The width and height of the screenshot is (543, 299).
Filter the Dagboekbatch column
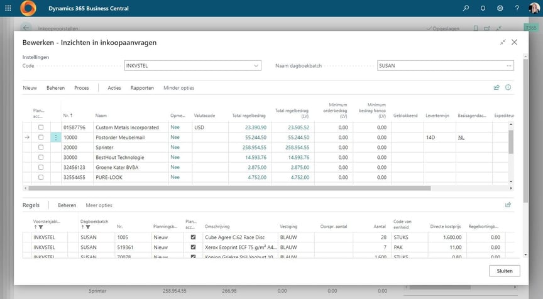(88, 227)
